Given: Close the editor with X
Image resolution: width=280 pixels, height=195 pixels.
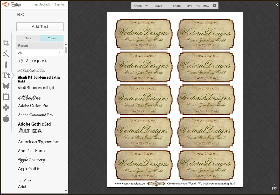Looking at the screenshot, I should (x=277, y=5).
